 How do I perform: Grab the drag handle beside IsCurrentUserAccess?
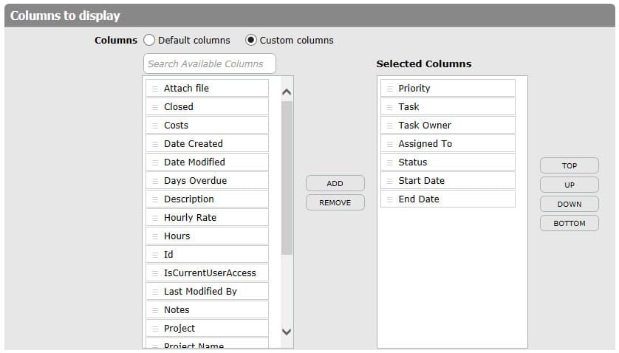[x=155, y=274]
